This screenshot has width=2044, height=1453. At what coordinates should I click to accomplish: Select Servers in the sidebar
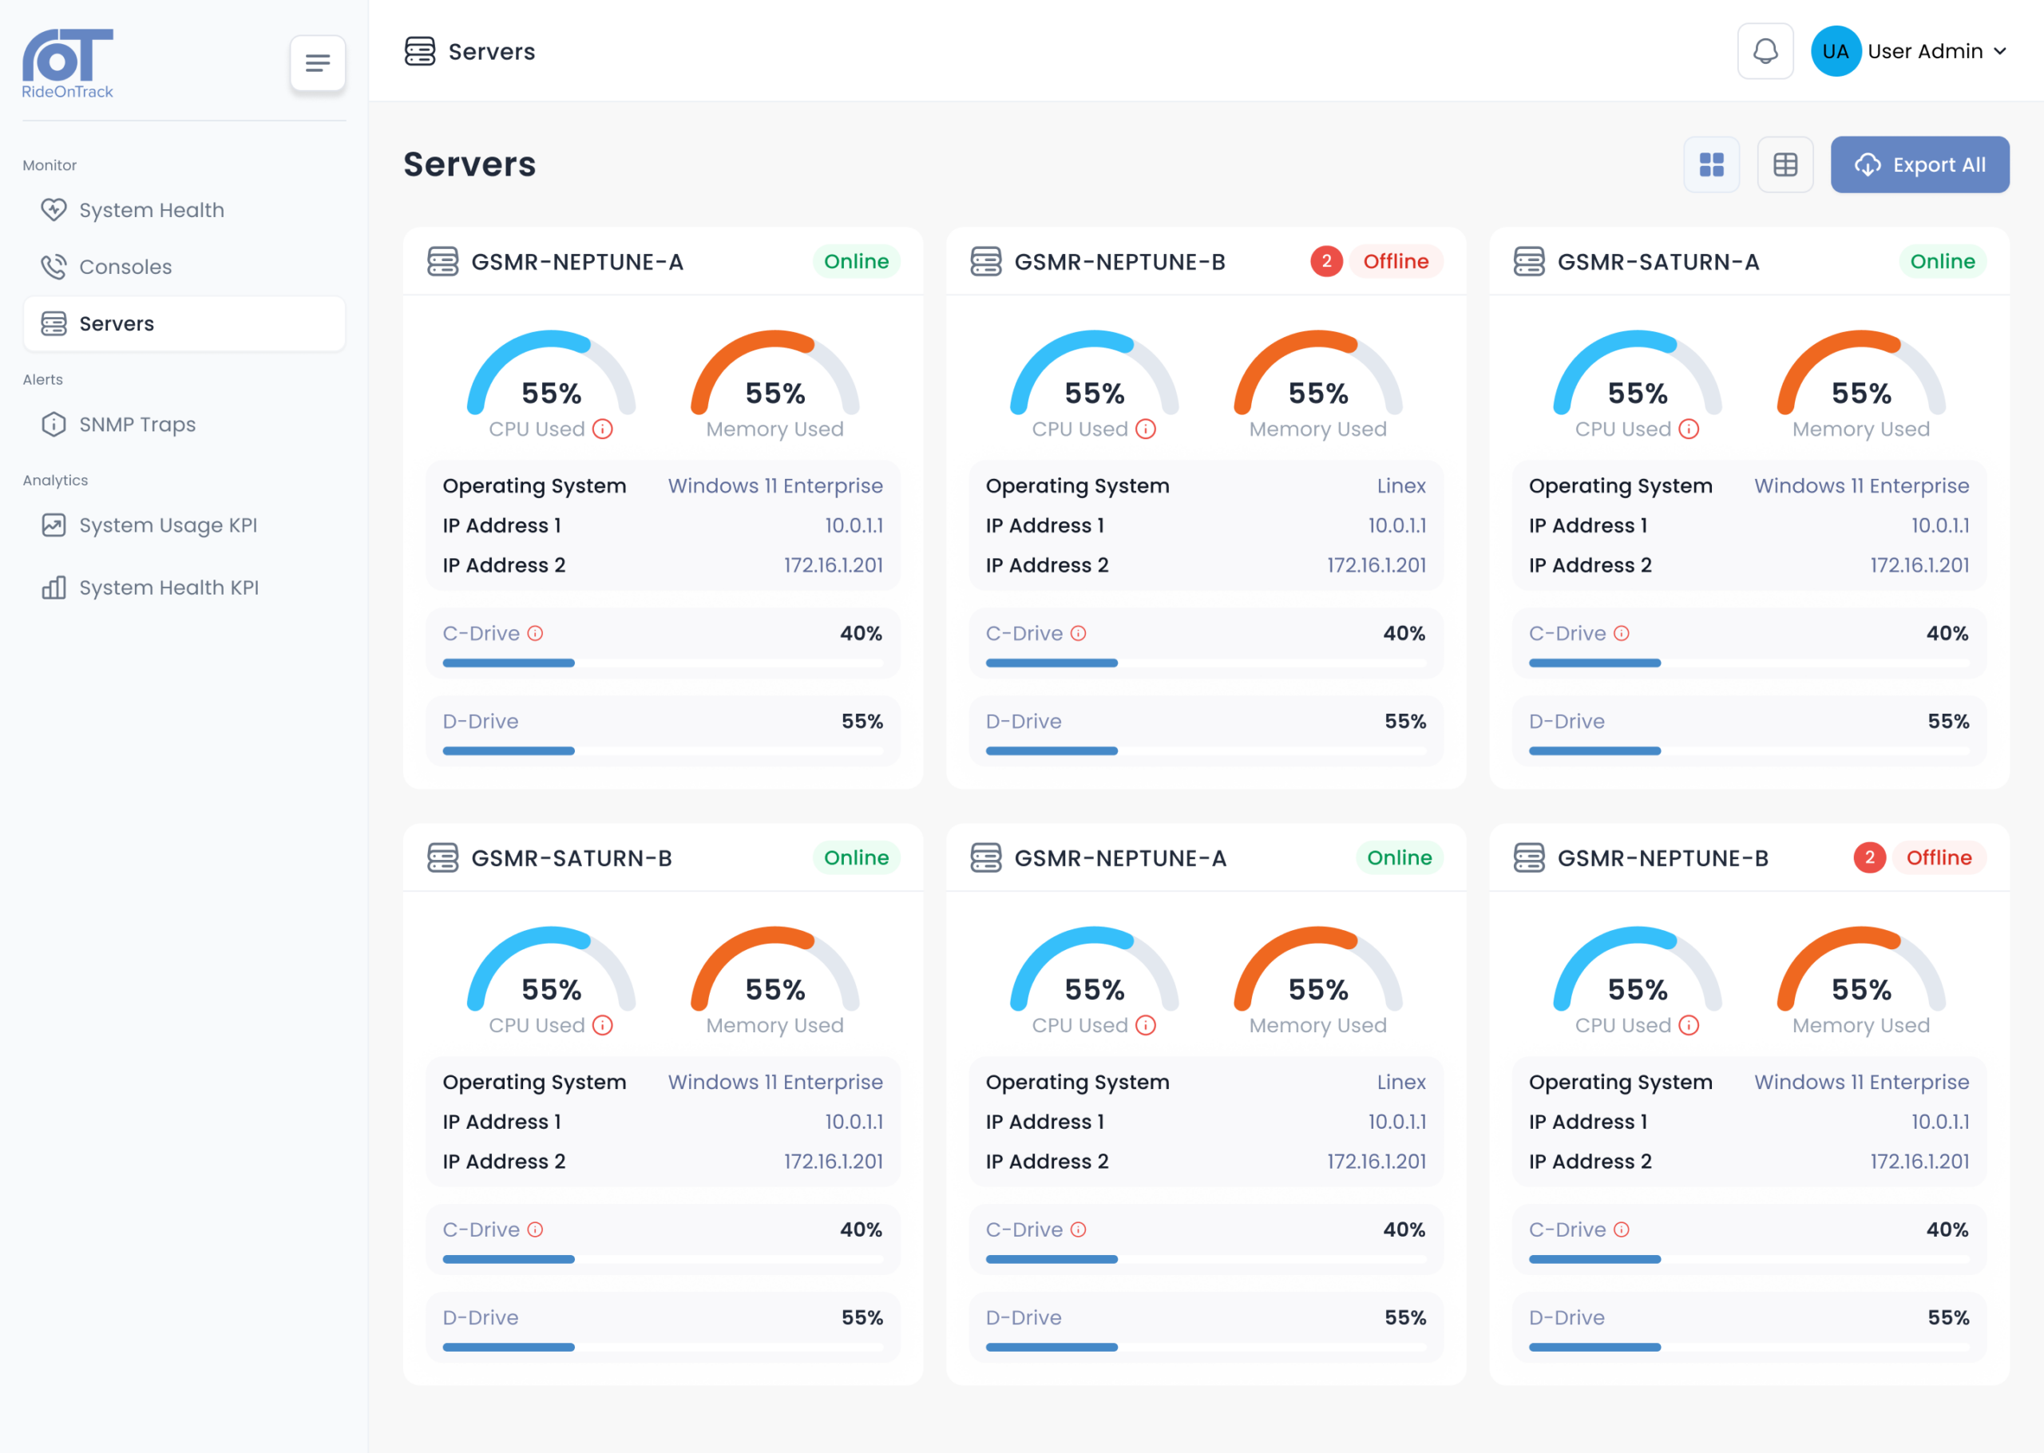point(184,323)
